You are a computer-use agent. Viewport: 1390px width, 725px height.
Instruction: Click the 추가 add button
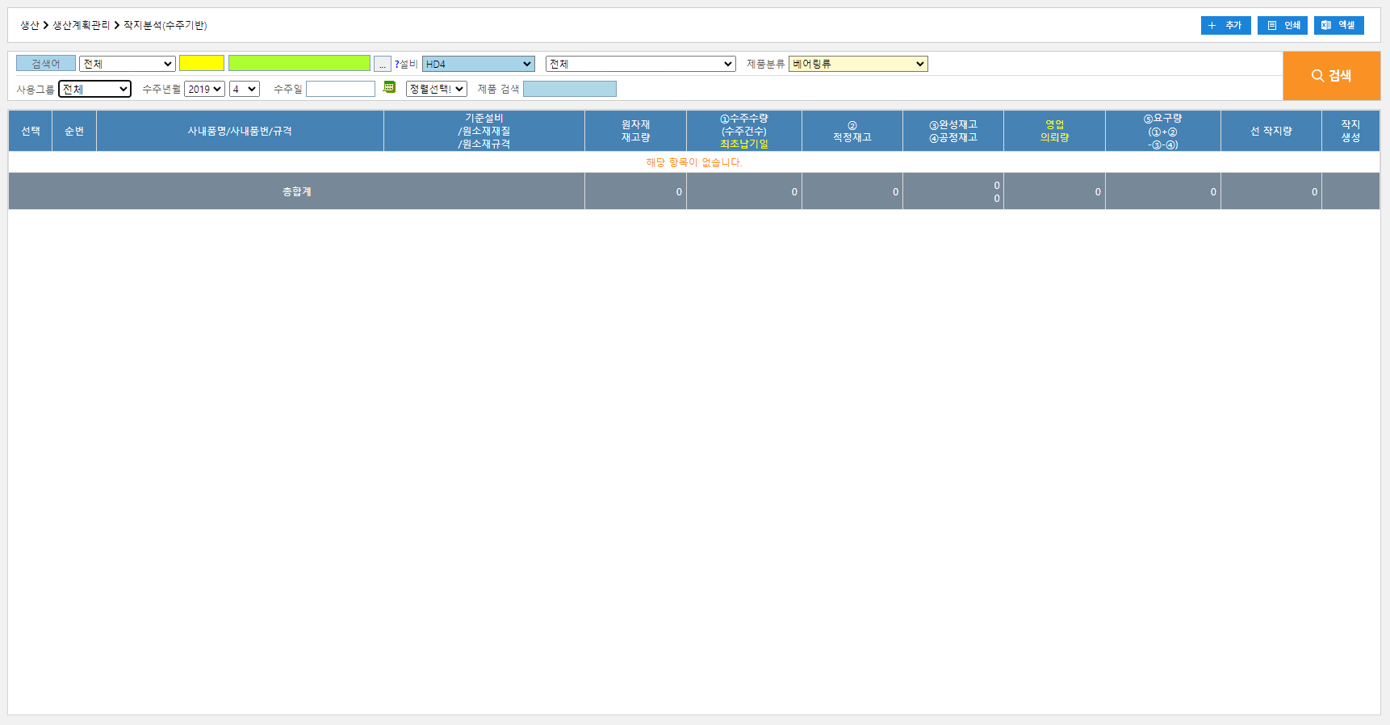pos(1225,26)
